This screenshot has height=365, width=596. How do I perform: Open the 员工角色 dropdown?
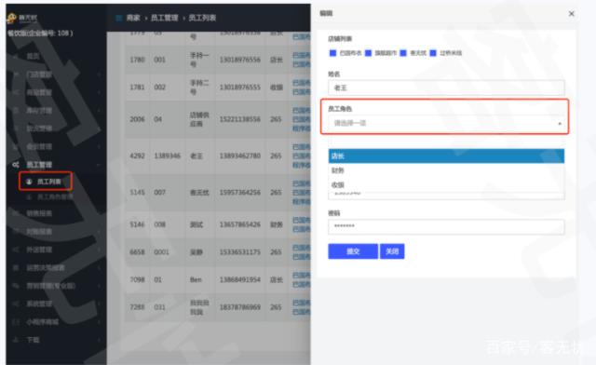pos(446,123)
